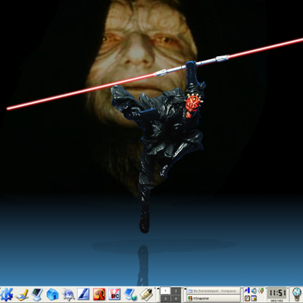Click the colorful tray icon beside speaker

(x=262, y=291)
